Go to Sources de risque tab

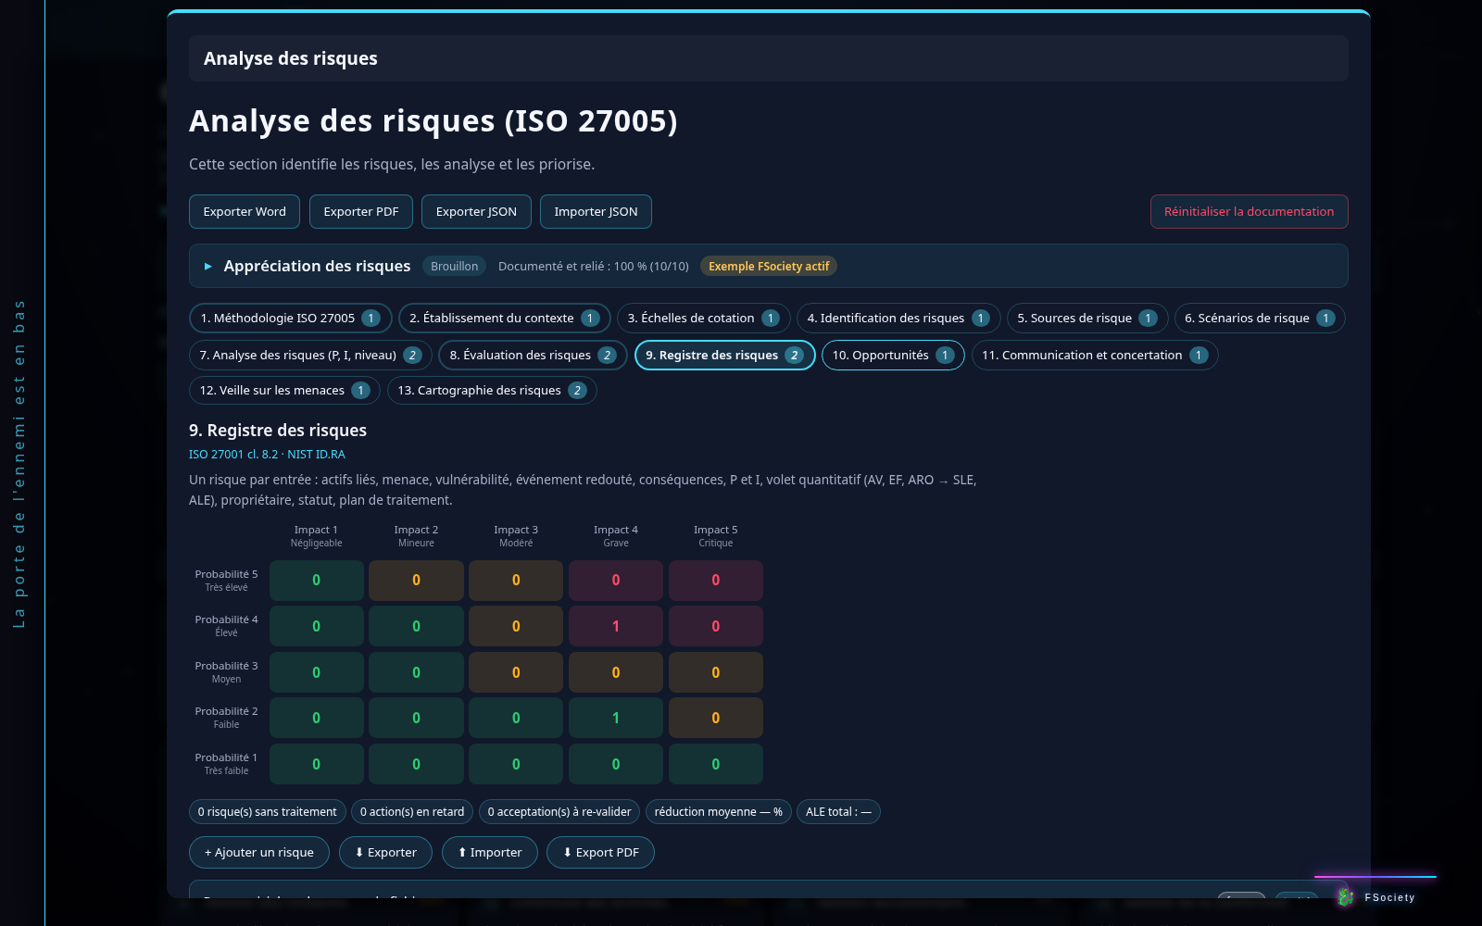pyautogui.click(x=1086, y=318)
